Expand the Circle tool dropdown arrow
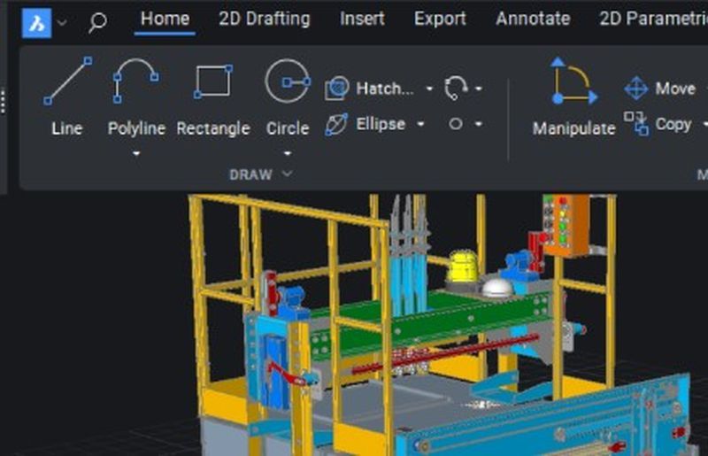 coord(288,153)
